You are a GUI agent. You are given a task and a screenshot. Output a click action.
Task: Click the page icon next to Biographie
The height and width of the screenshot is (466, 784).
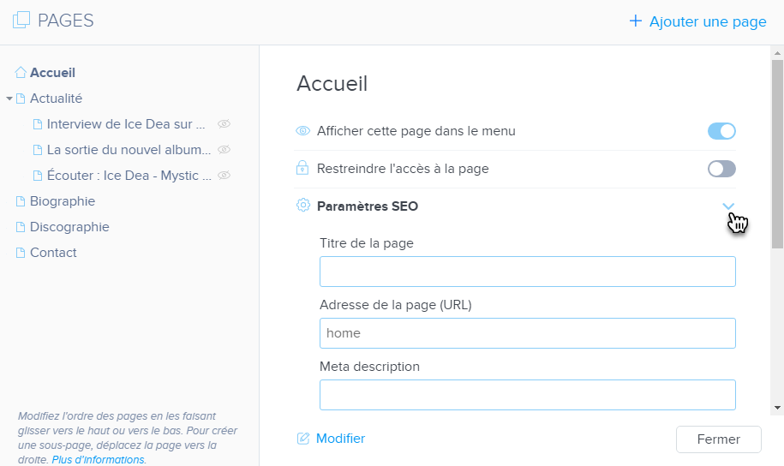(21, 201)
